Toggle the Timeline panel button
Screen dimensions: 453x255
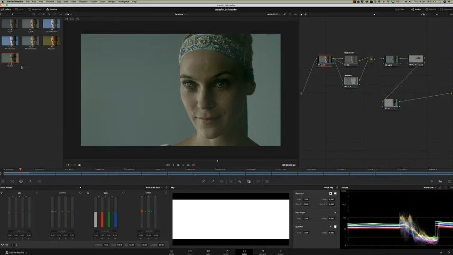[x=52, y=9]
